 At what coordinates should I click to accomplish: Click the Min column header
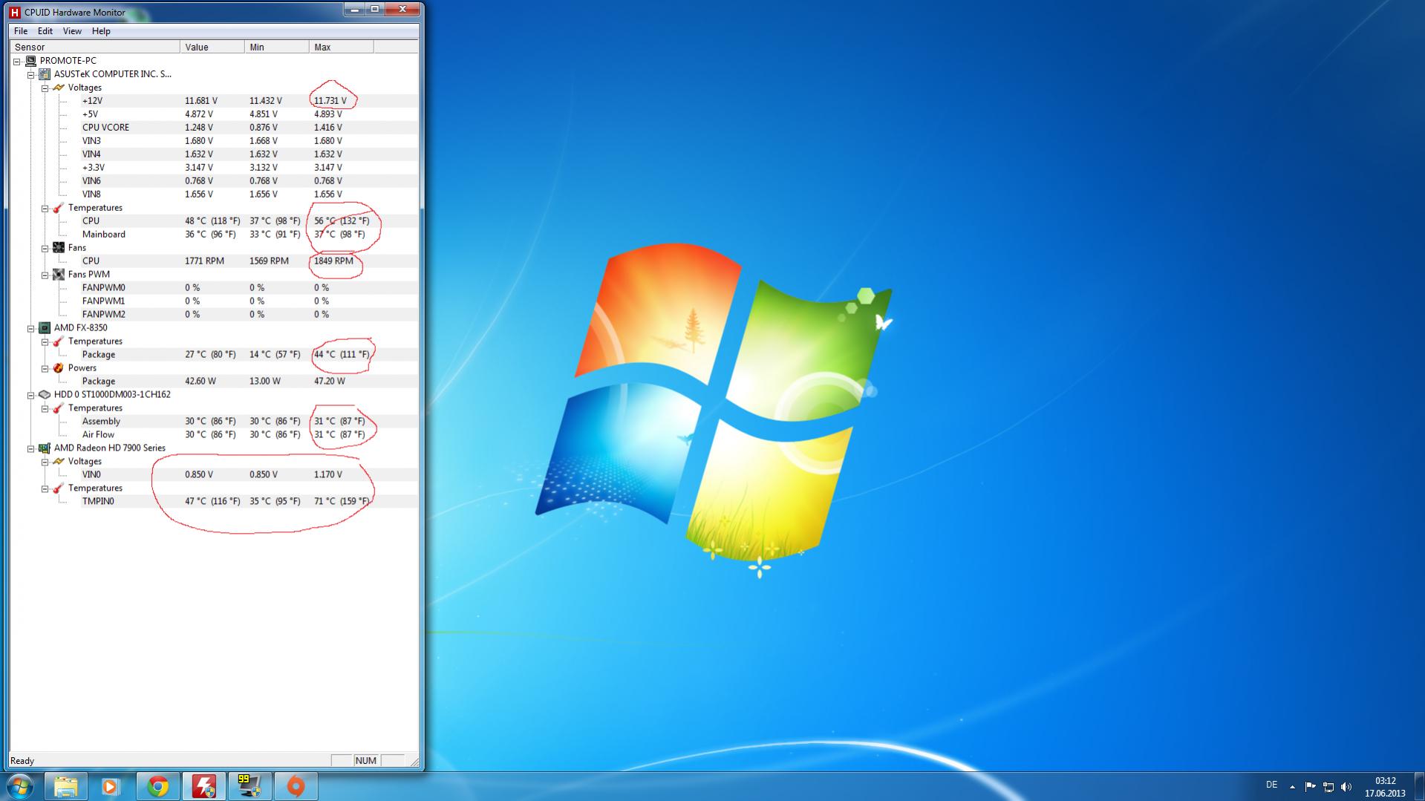pyautogui.click(x=277, y=47)
